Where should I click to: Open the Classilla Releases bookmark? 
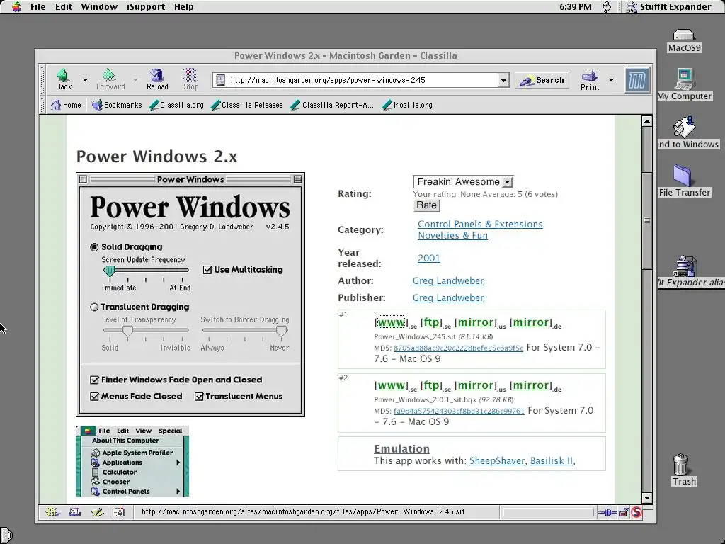pyautogui.click(x=246, y=105)
